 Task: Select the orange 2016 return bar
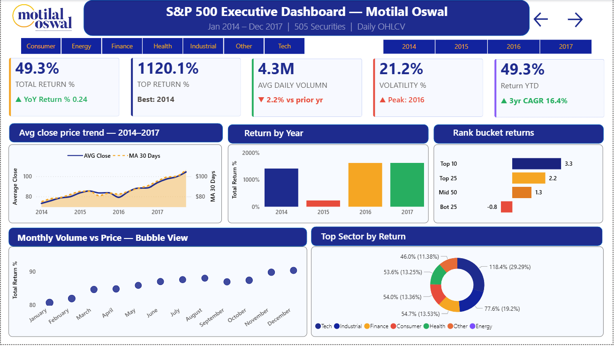click(x=365, y=185)
